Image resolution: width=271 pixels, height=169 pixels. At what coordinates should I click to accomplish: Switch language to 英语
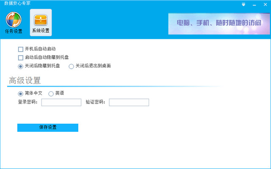click(x=51, y=93)
